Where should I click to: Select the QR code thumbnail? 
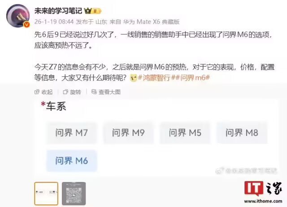click(74, 194)
